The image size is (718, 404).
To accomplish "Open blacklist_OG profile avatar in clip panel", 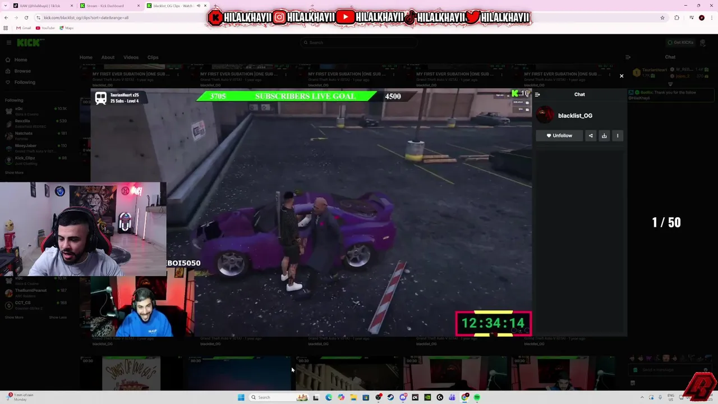I will pyautogui.click(x=545, y=115).
